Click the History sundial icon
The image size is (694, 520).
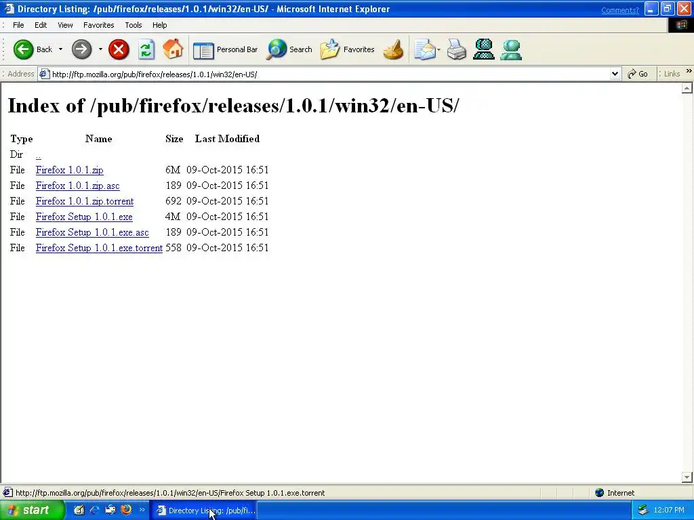coord(394,49)
